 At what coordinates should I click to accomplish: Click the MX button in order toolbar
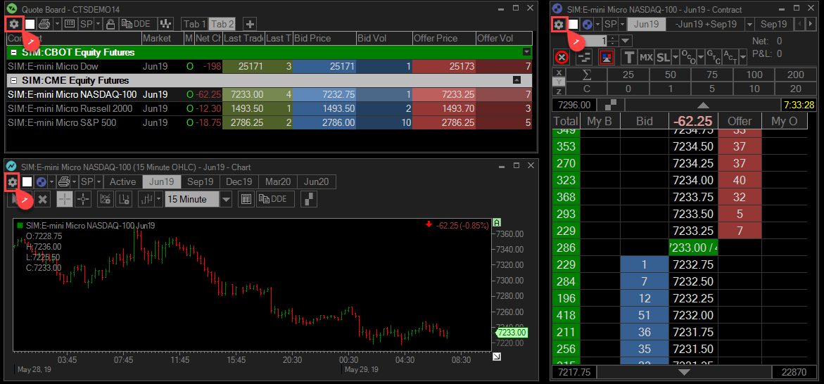(x=646, y=57)
